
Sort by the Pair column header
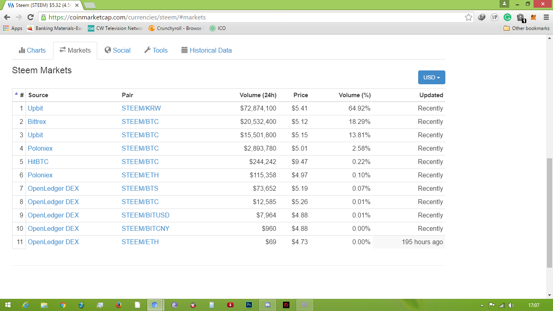pyautogui.click(x=128, y=95)
